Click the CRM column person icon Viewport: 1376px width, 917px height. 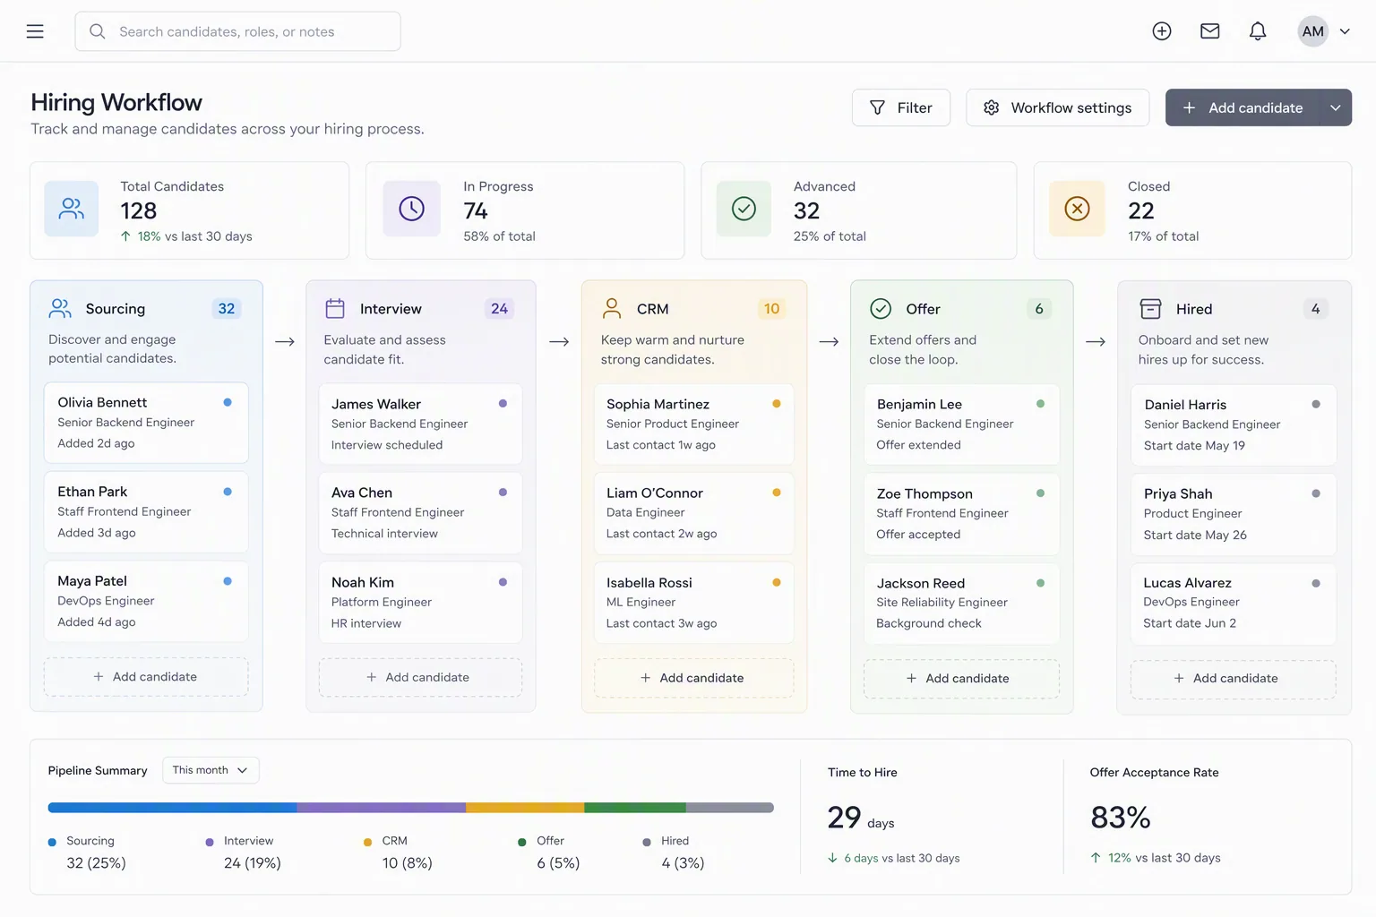(612, 309)
